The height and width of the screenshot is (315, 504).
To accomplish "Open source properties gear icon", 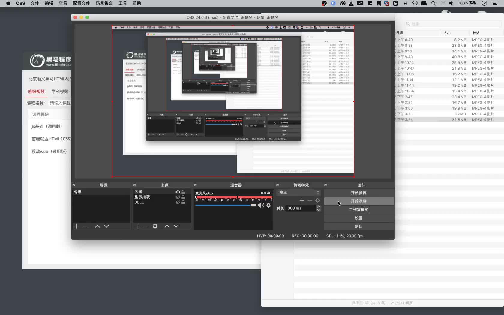I will (155, 226).
